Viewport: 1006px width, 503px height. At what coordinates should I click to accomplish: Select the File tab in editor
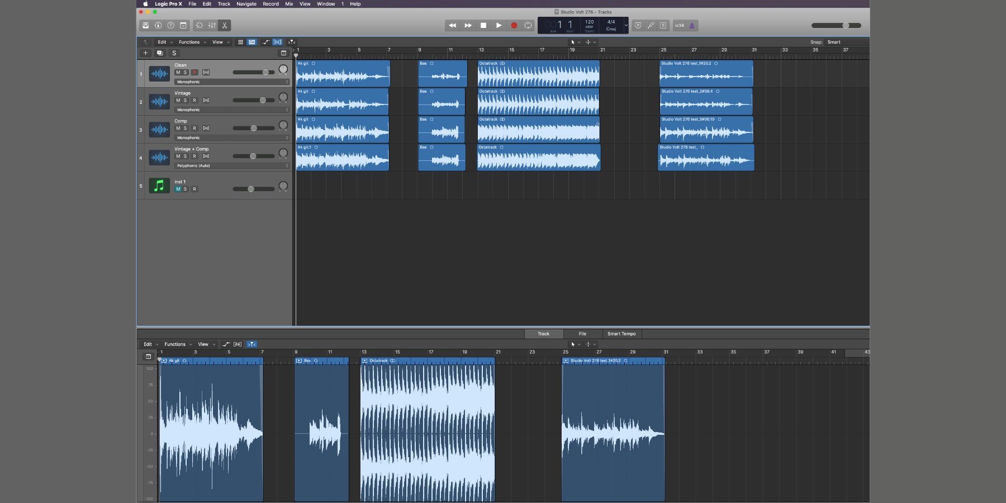[582, 334]
